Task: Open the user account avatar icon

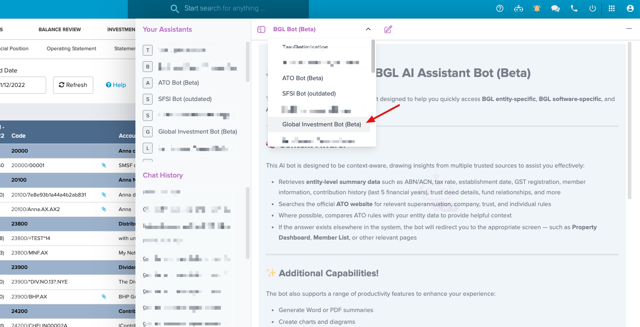Action: (630, 9)
